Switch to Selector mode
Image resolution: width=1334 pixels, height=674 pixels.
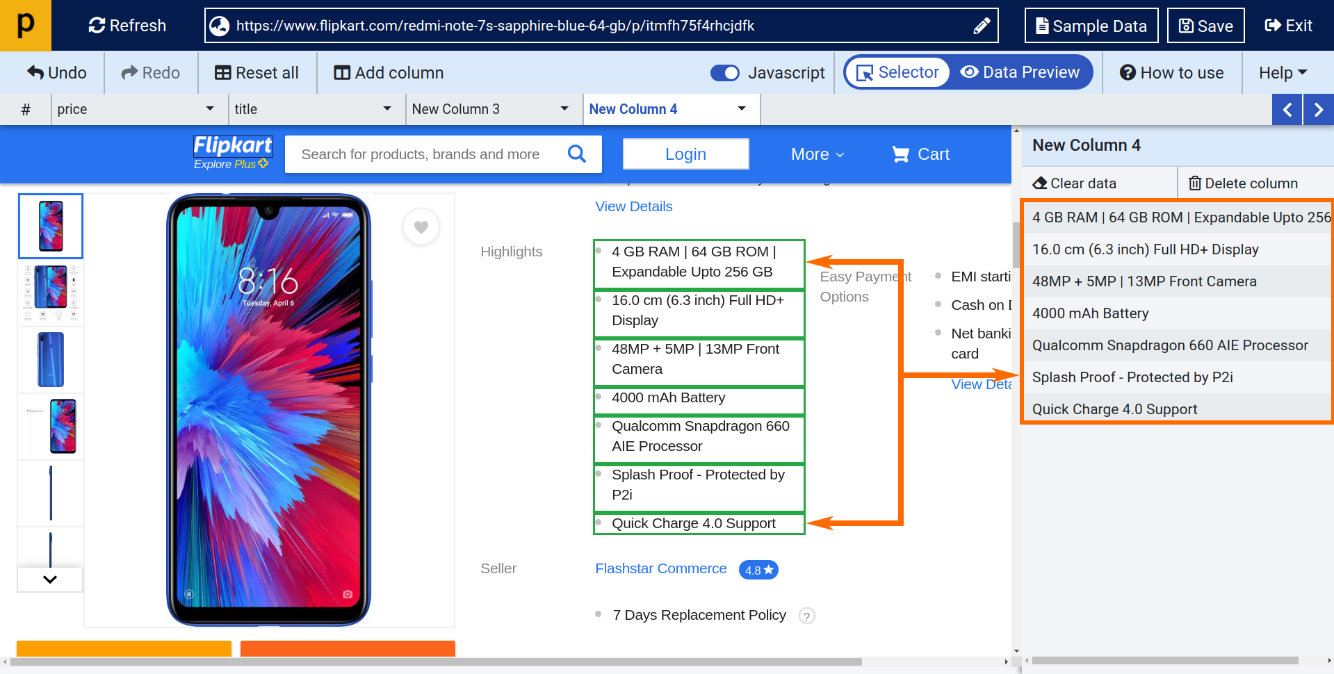(x=898, y=72)
